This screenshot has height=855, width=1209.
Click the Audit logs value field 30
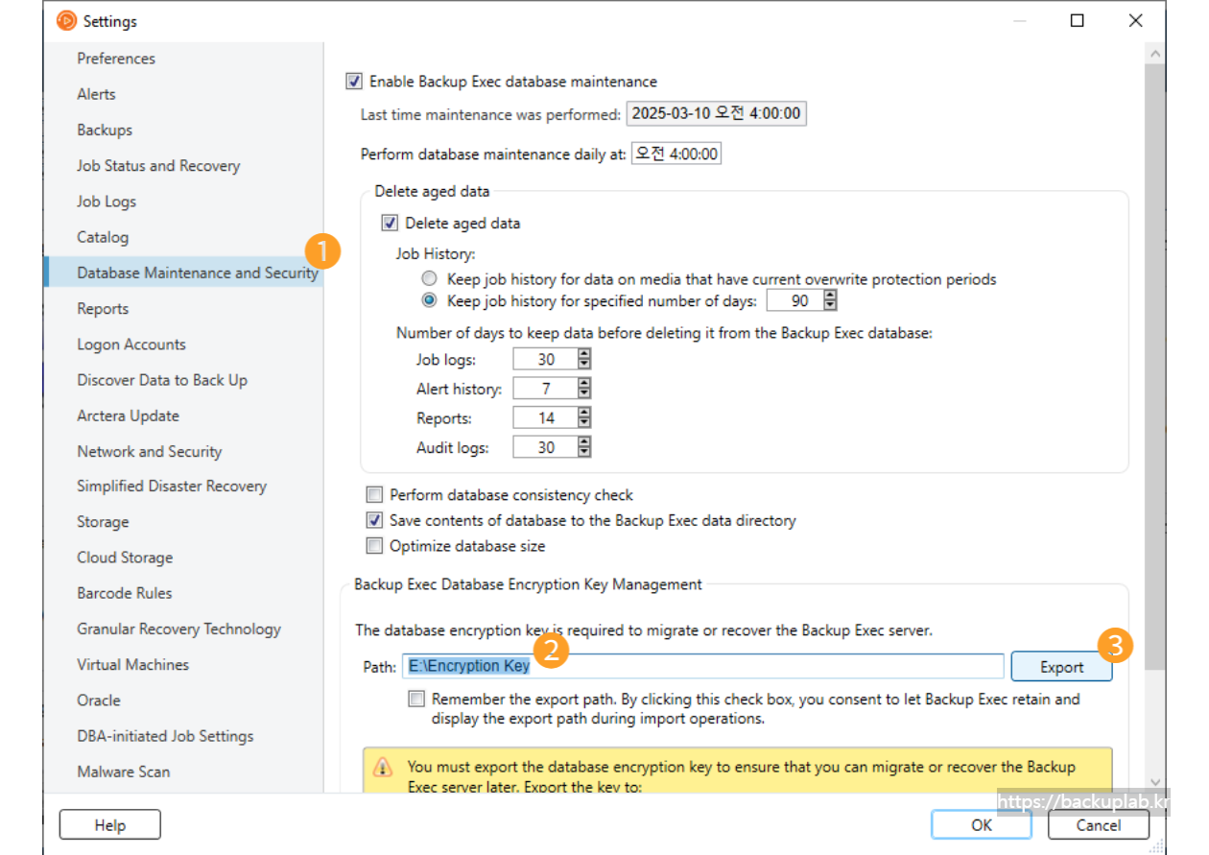545,447
